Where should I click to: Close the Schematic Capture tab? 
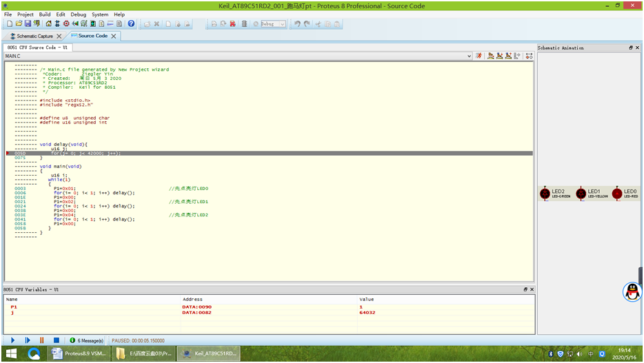coord(59,36)
